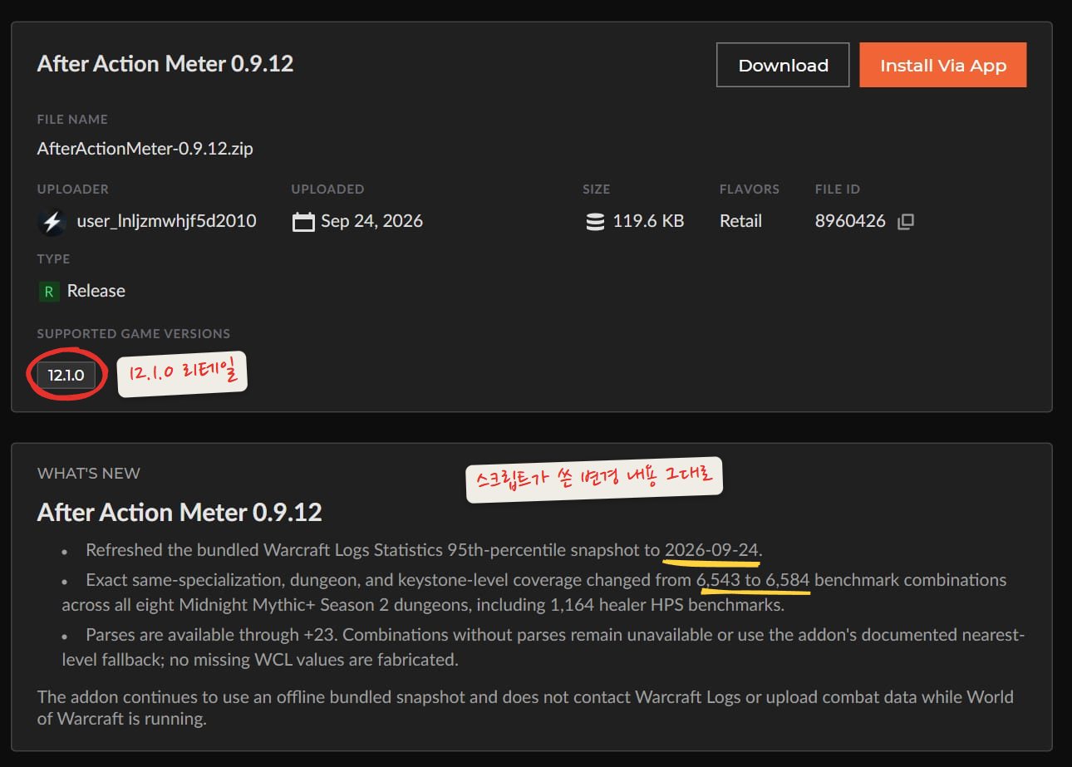Click the file name AfterActionMeter-0.9.12.zip
Viewport: 1072px width, 767px height.
(145, 150)
